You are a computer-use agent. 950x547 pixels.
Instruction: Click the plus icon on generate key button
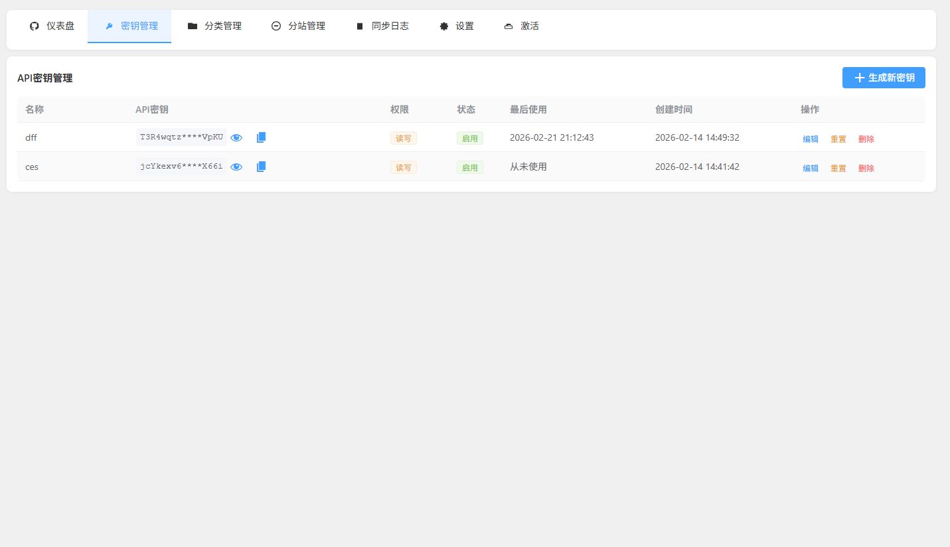point(860,78)
